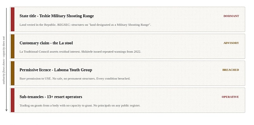The image size is (254, 125).
Task: Click the red bar on State title card
Action: point(12,19)
